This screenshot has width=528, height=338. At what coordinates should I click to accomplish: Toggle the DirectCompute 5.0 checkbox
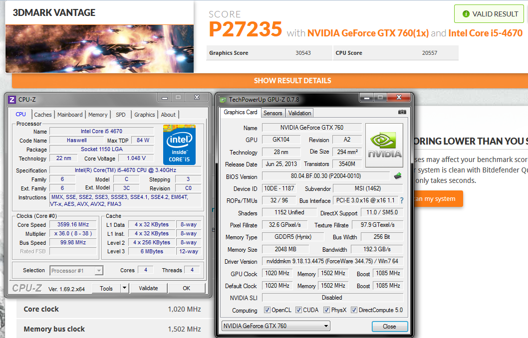pyautogui.click(x=354, y=310)
